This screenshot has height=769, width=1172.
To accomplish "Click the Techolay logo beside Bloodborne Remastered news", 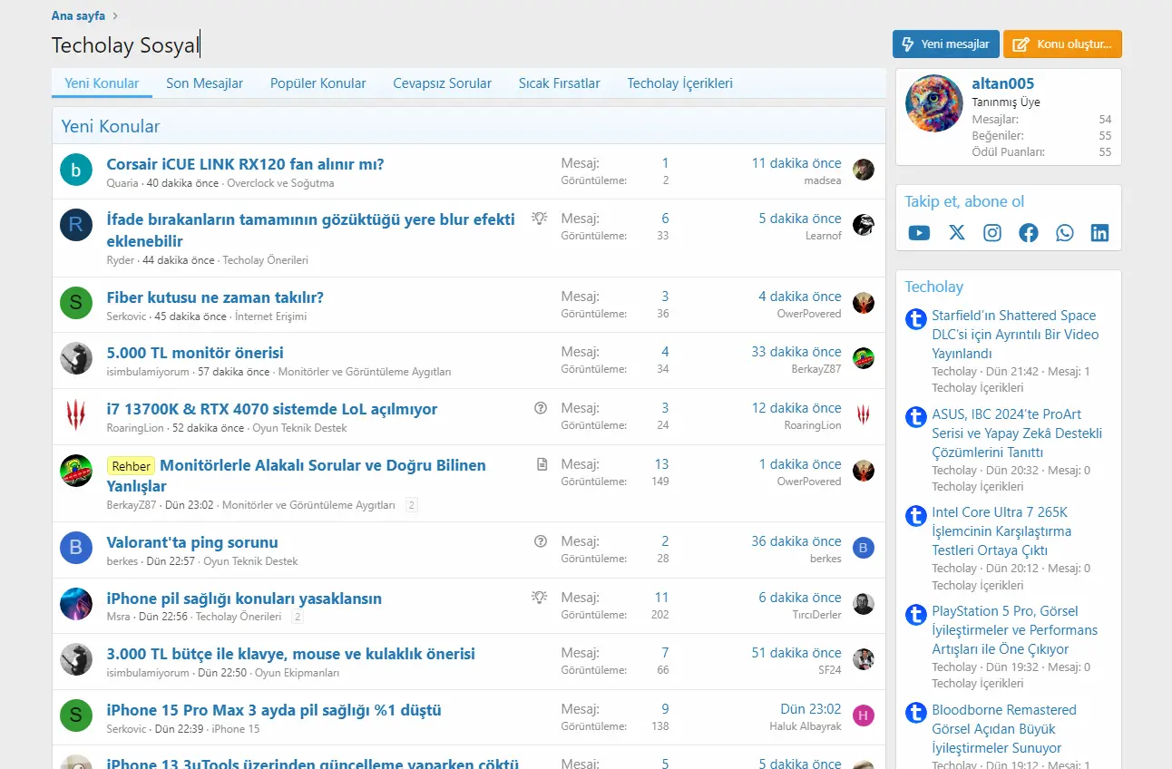I will [916, 713].
